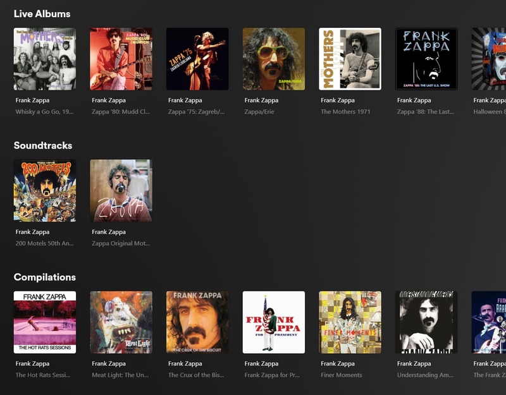Screen dimensions: 506x395
Task: Open the Zappa/Erie album cover
Action: pos(274,59)
